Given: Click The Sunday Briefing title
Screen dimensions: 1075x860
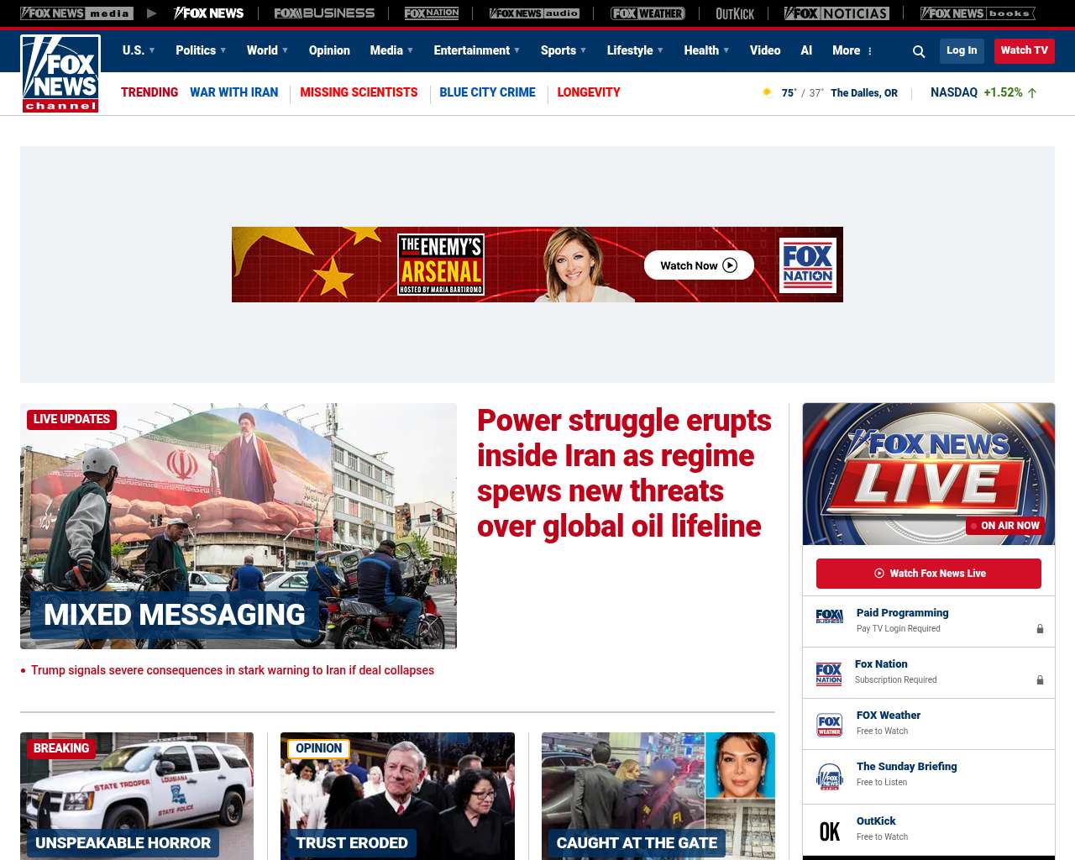Looking at the screenshot, I should point(907,767).
